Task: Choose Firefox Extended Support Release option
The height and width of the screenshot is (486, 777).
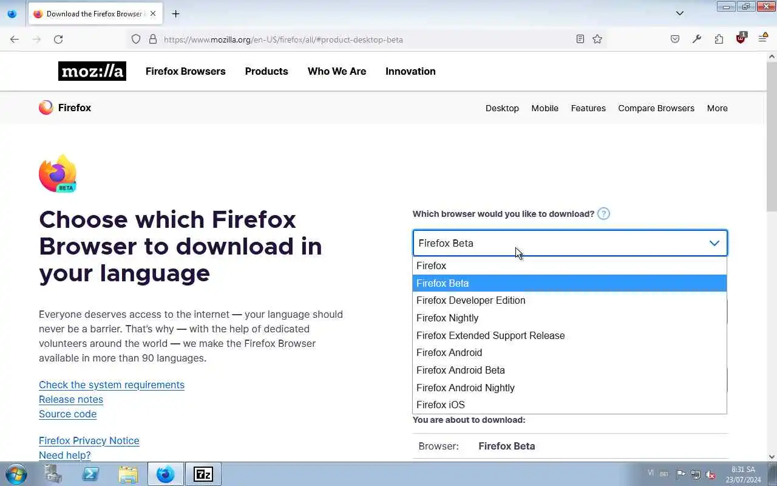Action: pyautogui.click(x=569, y=335)
